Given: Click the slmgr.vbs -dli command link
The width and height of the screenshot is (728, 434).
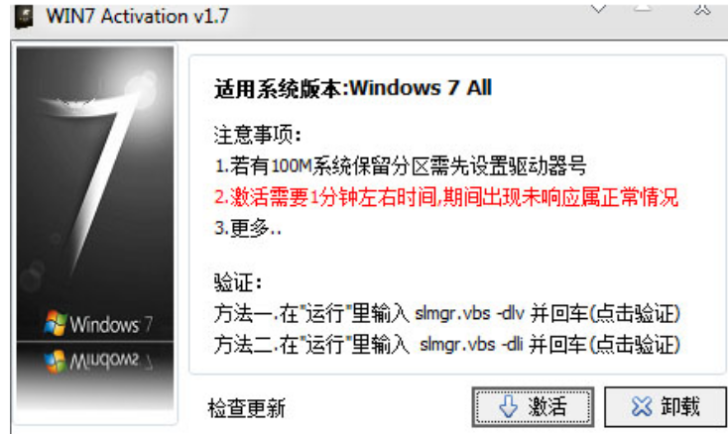Looking at the screenshot, I should (x=471, y=345).
